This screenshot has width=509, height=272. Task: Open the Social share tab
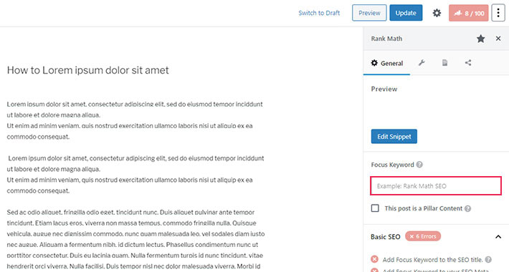click(467, 63)
